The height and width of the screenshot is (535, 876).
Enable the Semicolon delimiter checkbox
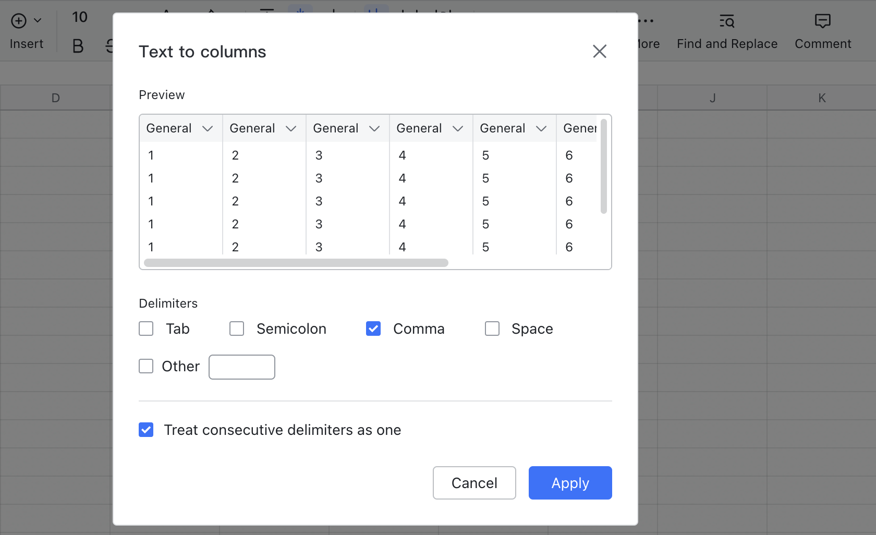point(237,329)
